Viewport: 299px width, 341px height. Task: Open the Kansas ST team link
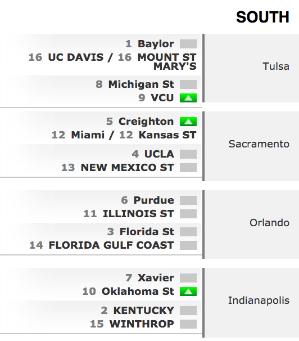tap(167, 135)
